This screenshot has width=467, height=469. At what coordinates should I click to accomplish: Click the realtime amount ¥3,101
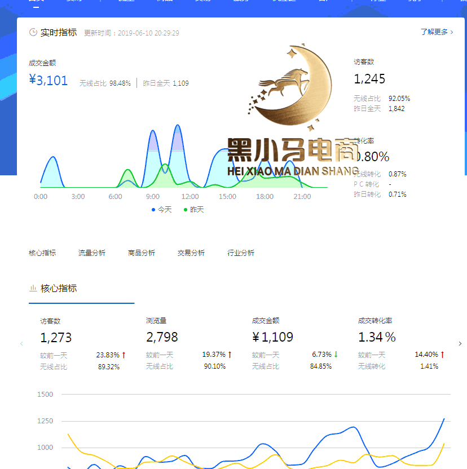click(48, 81)
